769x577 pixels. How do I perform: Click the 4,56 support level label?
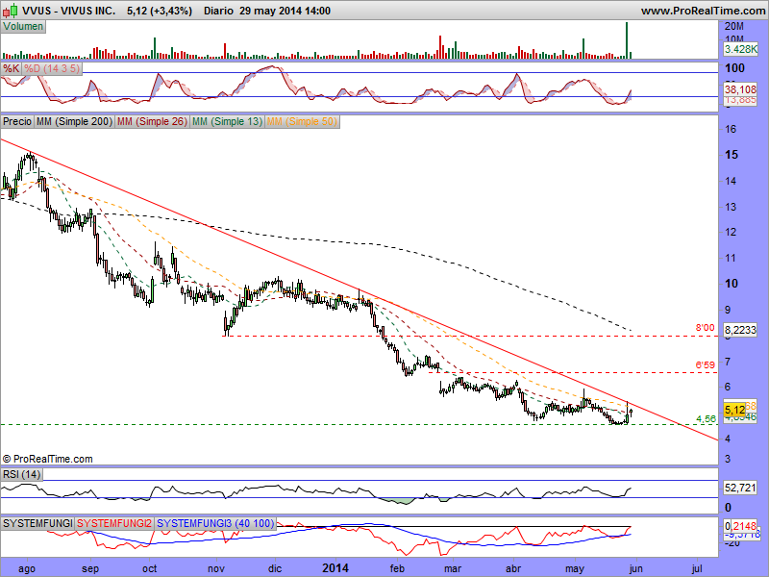point(707,418)
